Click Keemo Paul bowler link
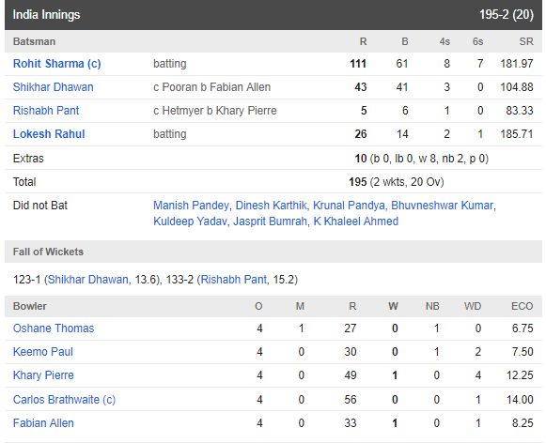Screen dimensions: 546x443 (x=43, y=352)
